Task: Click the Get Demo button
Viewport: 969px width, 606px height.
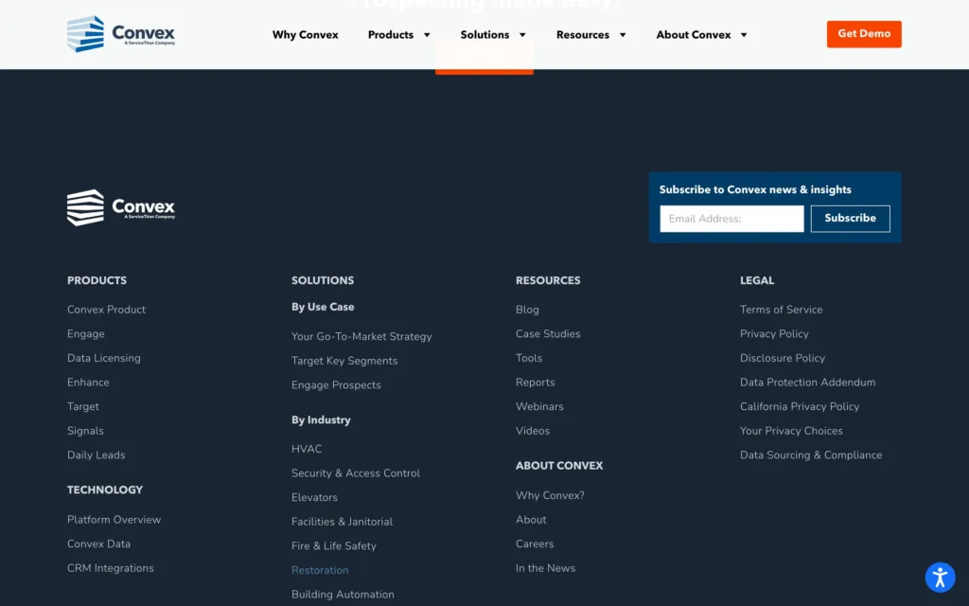Action: click(x=864, y=34)
